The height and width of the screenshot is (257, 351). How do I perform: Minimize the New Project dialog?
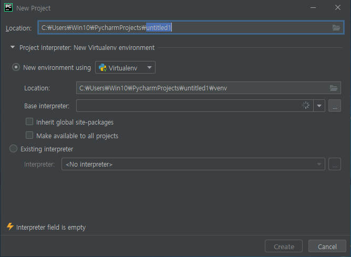point(313,7)
